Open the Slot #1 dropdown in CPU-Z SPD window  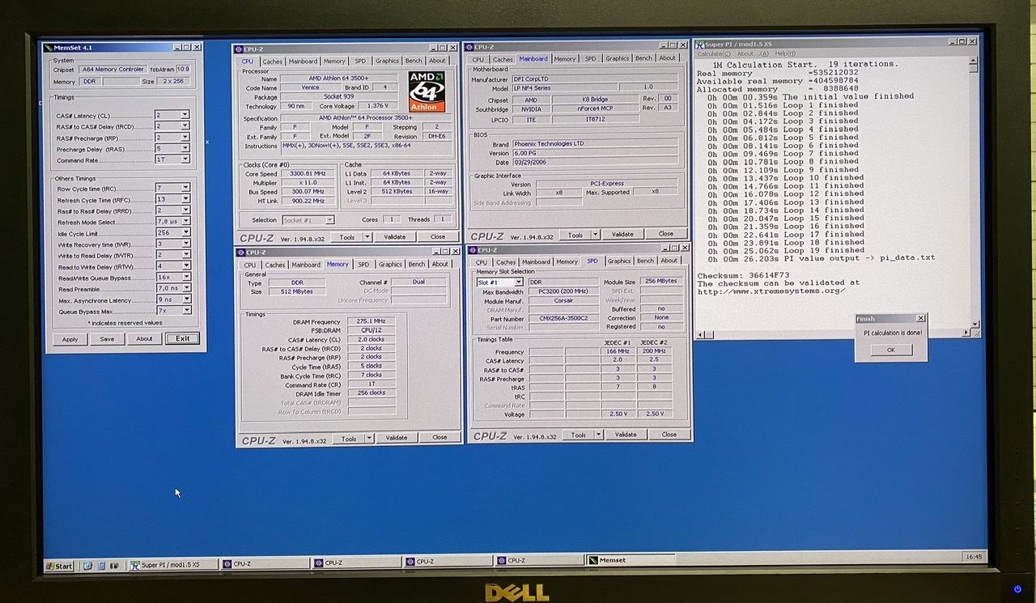coord(518,282)
